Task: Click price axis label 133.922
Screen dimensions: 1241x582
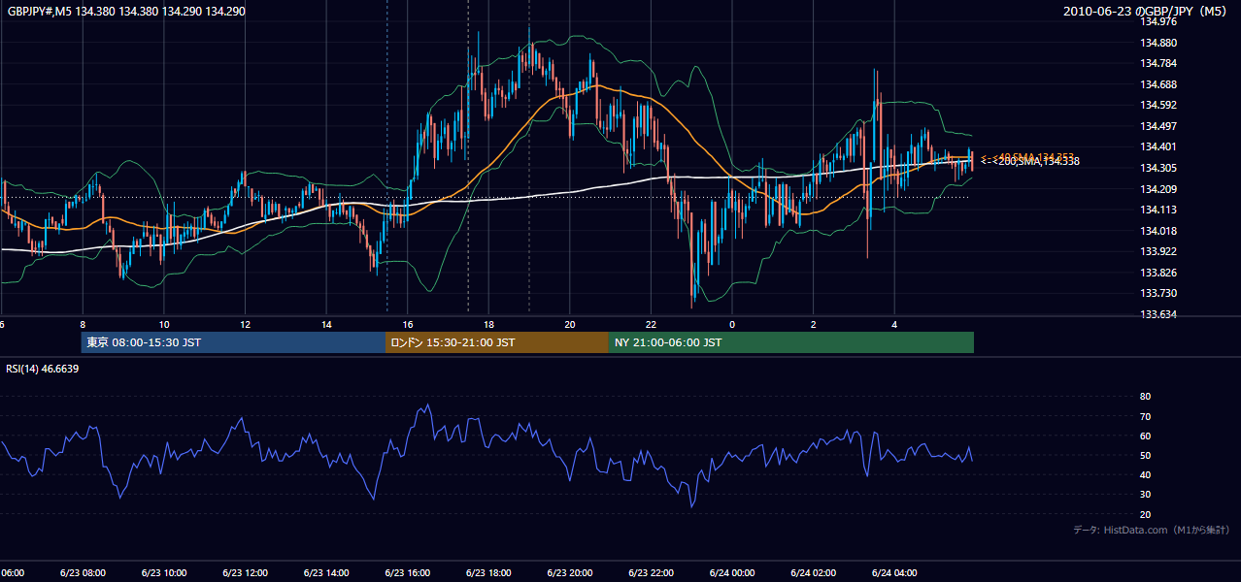Action: pyautogui.click(x=1157, y=251)
